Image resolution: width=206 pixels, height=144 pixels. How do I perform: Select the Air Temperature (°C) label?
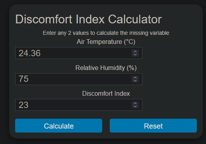(x=106, y=42)
